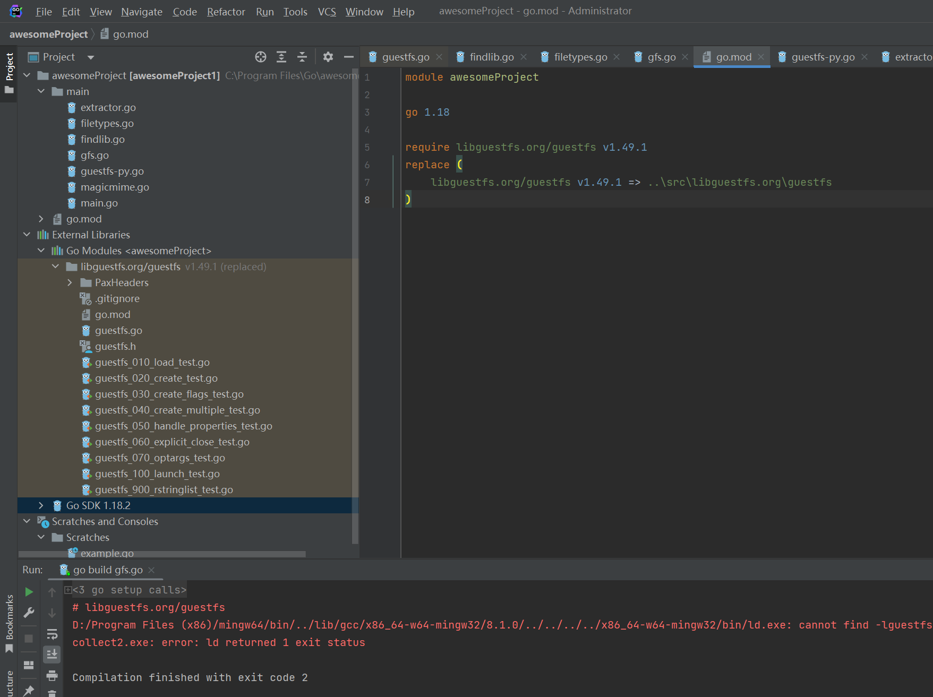Image resolution: width=933 pixels, height=697 pixels.
Task: Select guestfs_010_load_test.go file
Action: coord(152,362)
